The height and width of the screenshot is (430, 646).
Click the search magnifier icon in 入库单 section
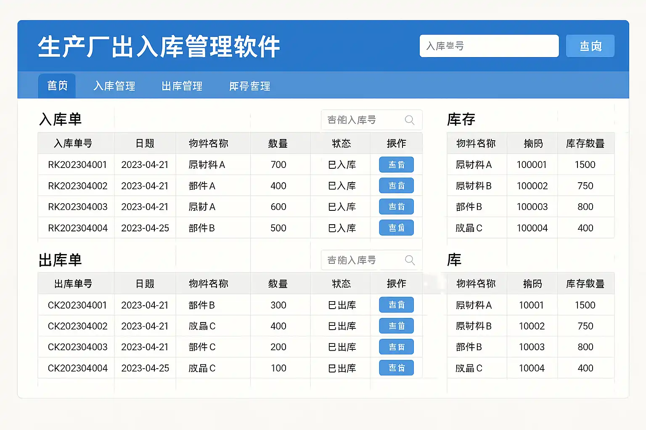click(410, 120)
